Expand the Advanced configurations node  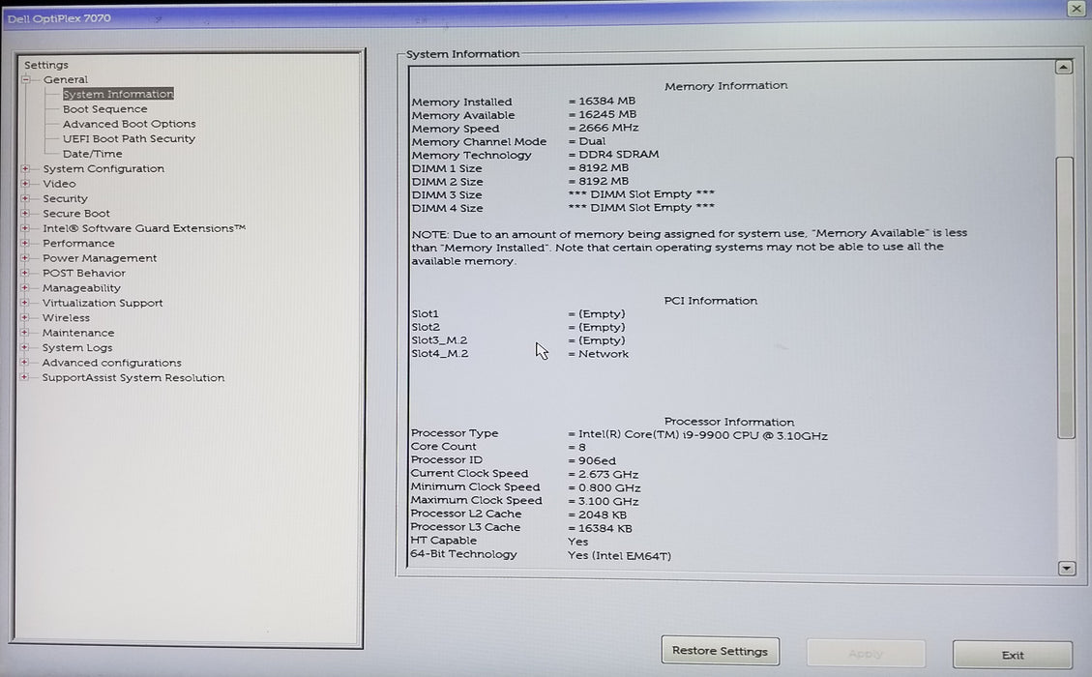26,362
